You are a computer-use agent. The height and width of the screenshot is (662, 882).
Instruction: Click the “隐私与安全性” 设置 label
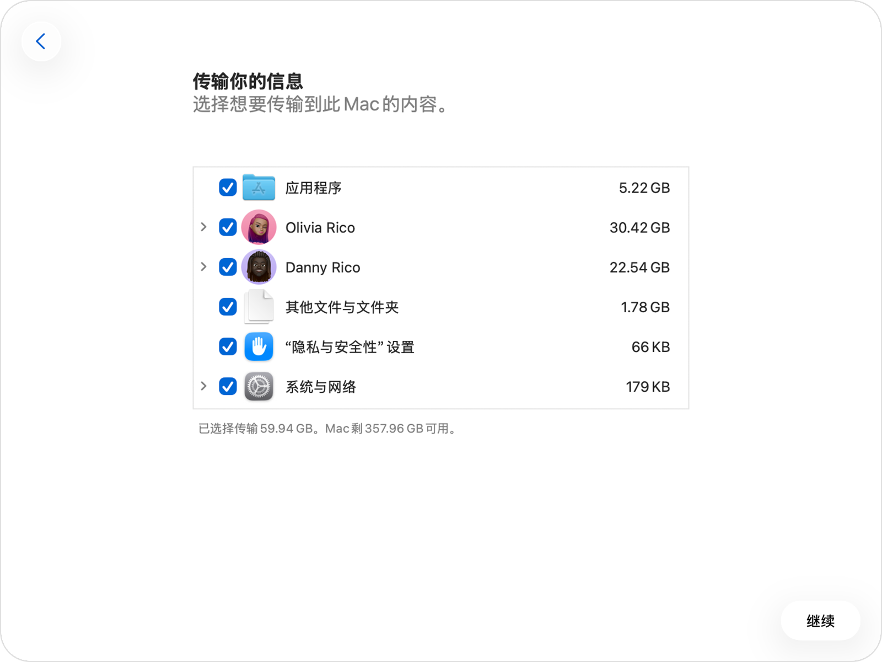click(x=349, y=347)
